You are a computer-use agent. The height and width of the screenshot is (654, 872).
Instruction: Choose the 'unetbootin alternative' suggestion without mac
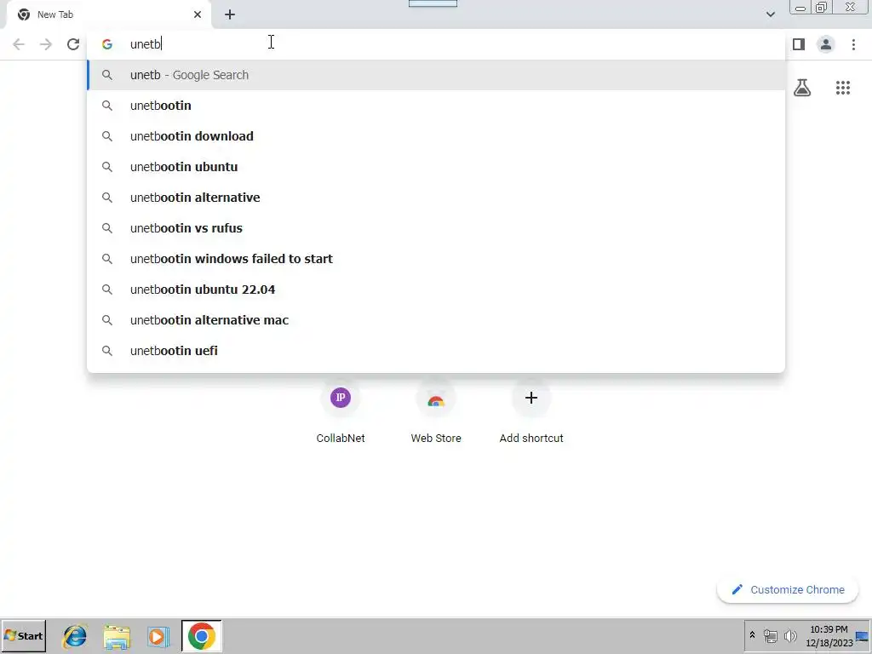pos(437,198)
